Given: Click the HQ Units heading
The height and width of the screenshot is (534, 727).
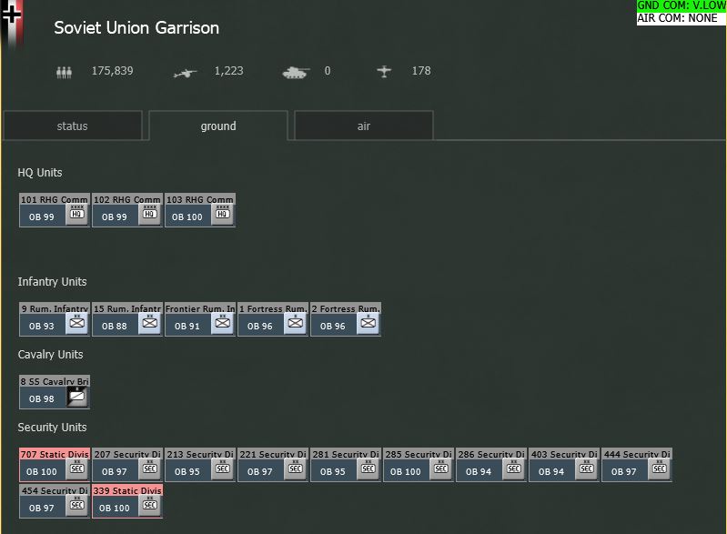Looking at the screenshot, I should coord(40,173).
